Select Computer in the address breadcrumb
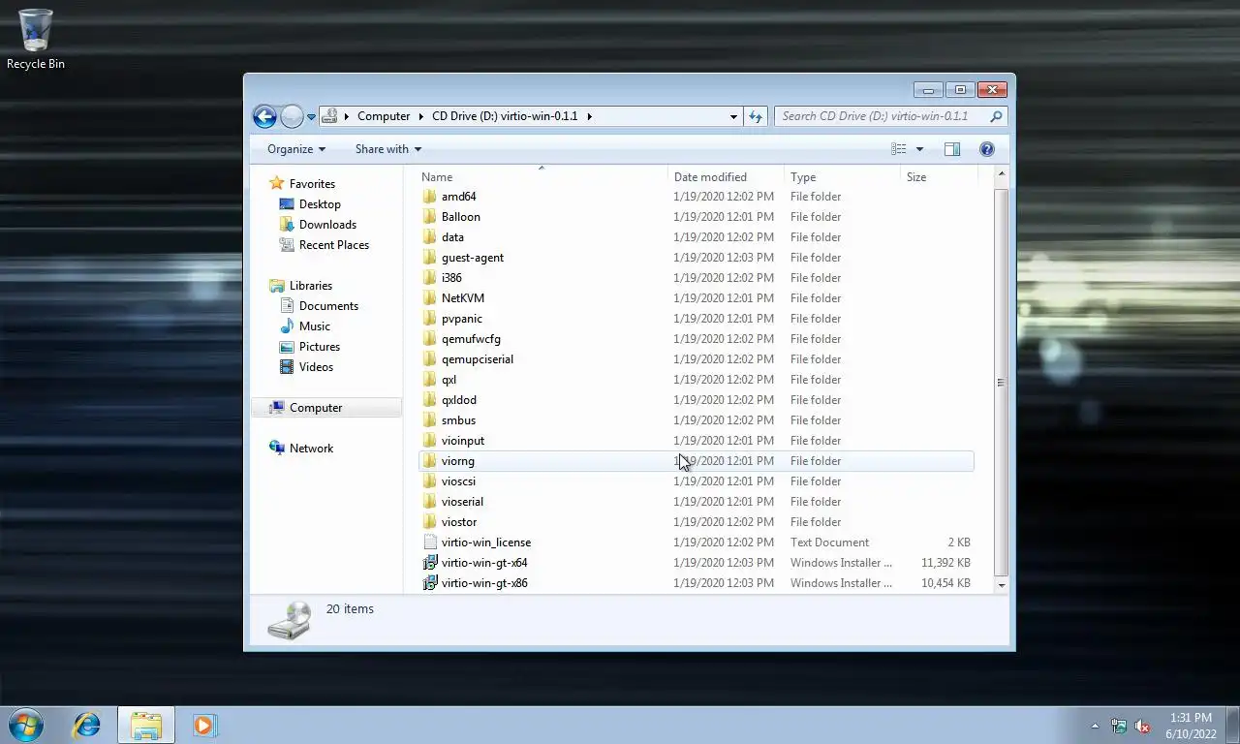This screenshot has width=1240, height=744. coord(384,116)
